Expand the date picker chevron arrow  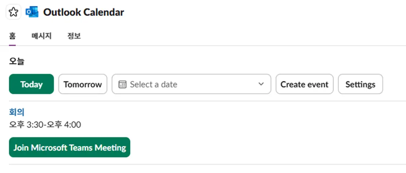pos(261,85)
